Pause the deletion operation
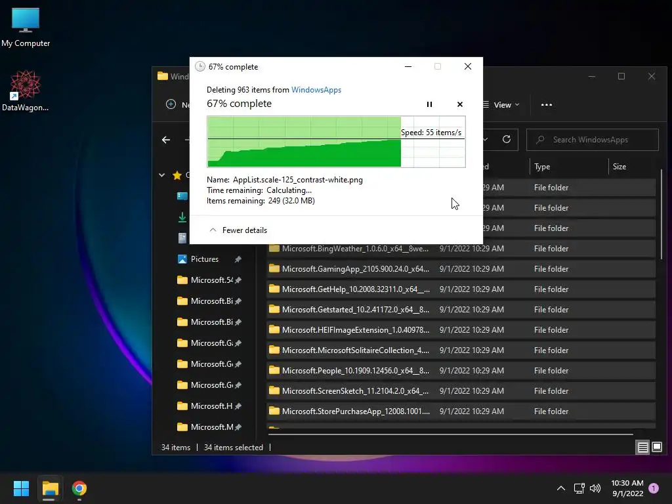The image size is (672, 504). click(429, 104)
